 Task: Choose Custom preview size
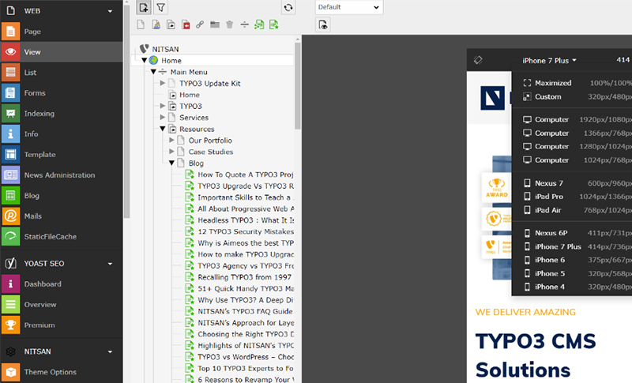coord(577,96)
